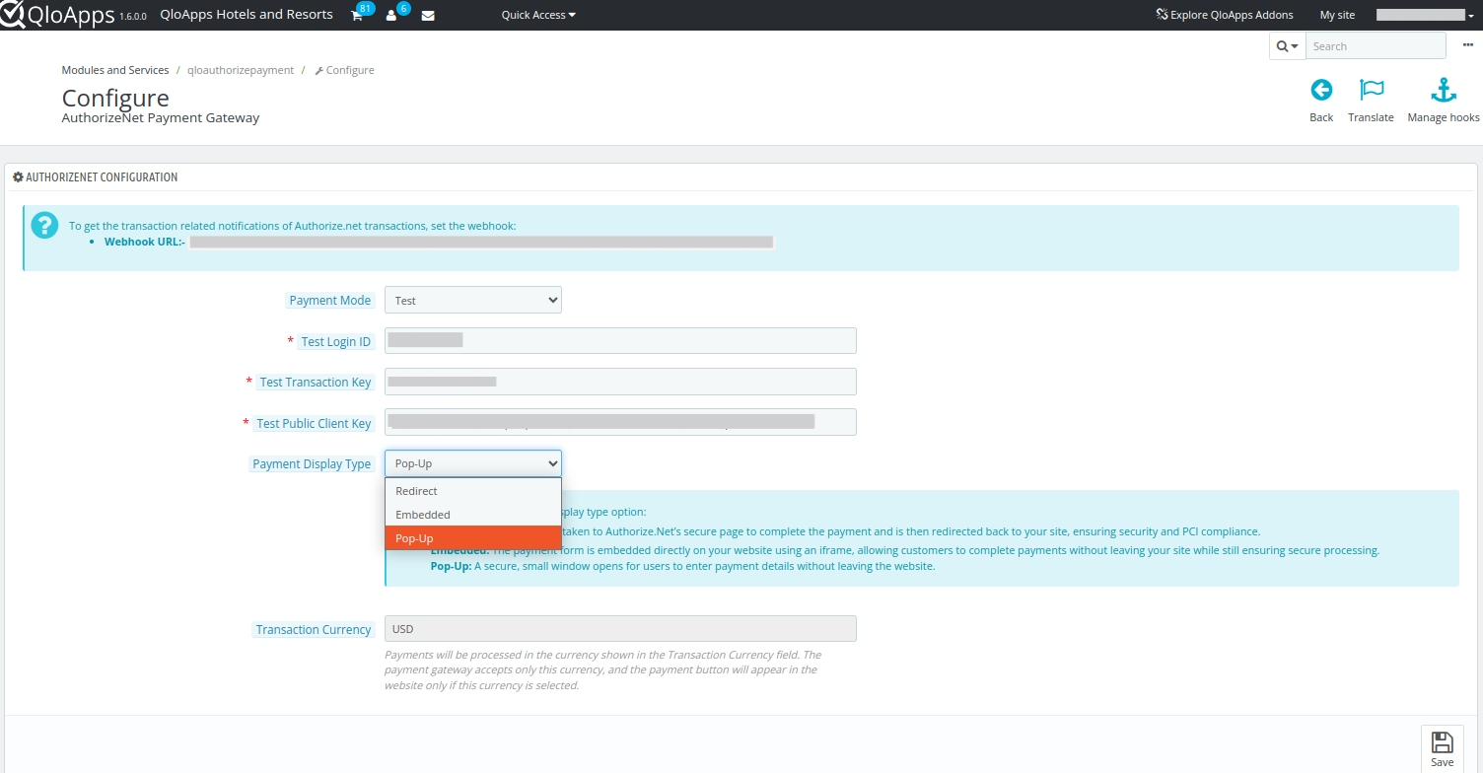Focus the Search input field

[x=1376, y=46]
